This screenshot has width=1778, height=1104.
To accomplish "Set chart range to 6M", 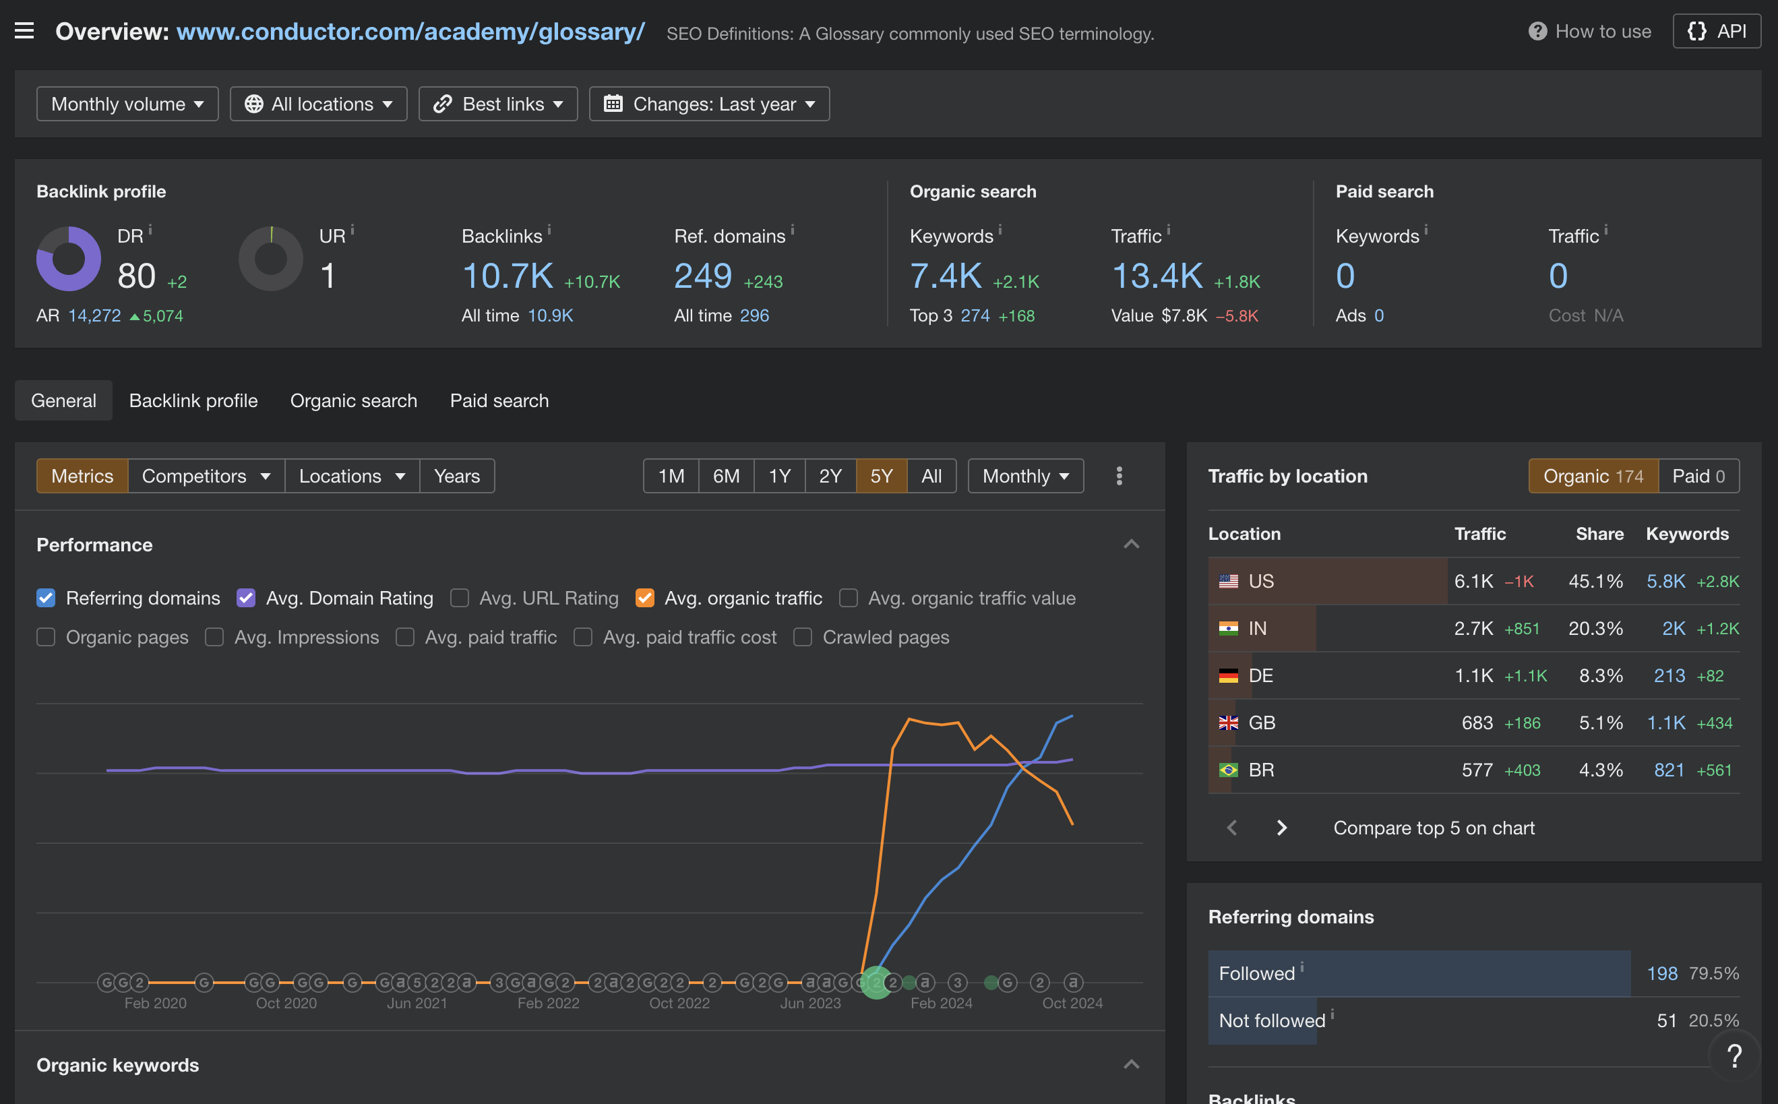I will [727, 476].
